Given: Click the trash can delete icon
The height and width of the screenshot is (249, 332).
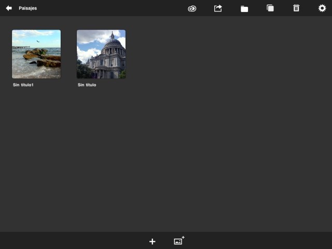Looking at the screenshot, I should [296, 8].
